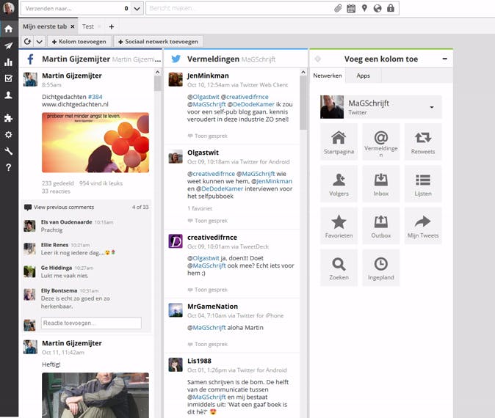Add the Ingepland stream tile
The width and height of the screenshot is (495, 418).
(381, 268)
